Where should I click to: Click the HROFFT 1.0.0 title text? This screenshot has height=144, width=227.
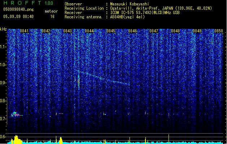(x=28, y=3)
